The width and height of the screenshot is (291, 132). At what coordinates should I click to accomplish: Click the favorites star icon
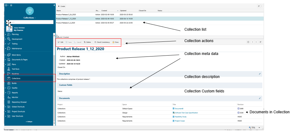(11, 5)
